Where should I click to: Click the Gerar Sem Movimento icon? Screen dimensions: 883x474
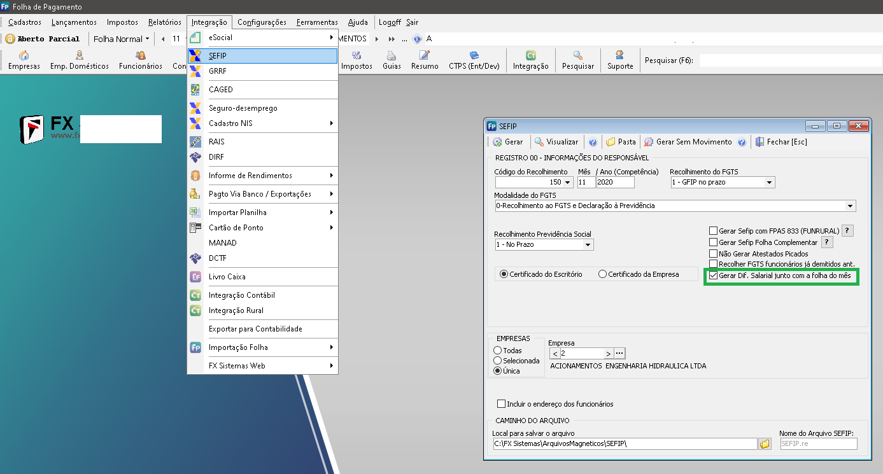pyautogui.click(x=649, y=142)
